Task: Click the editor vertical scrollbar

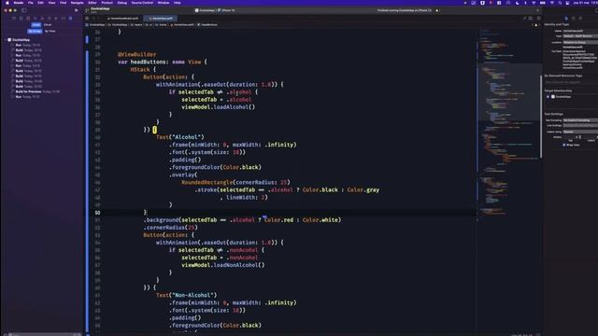Action: 541,116
